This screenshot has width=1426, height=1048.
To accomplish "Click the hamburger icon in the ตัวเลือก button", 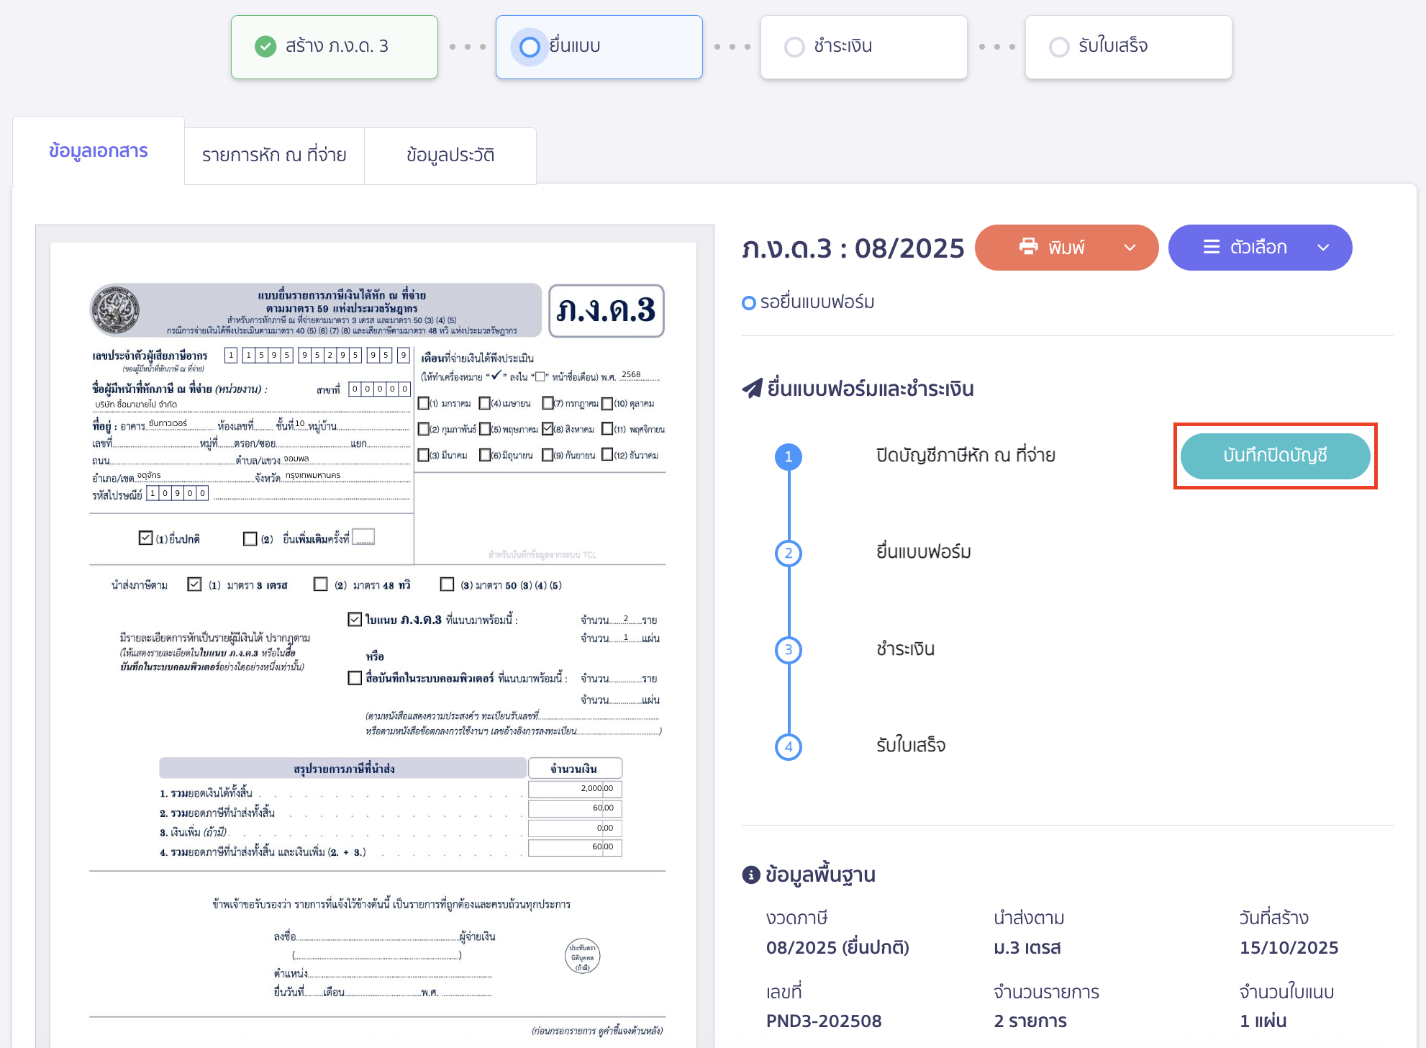I will 1212,247.
